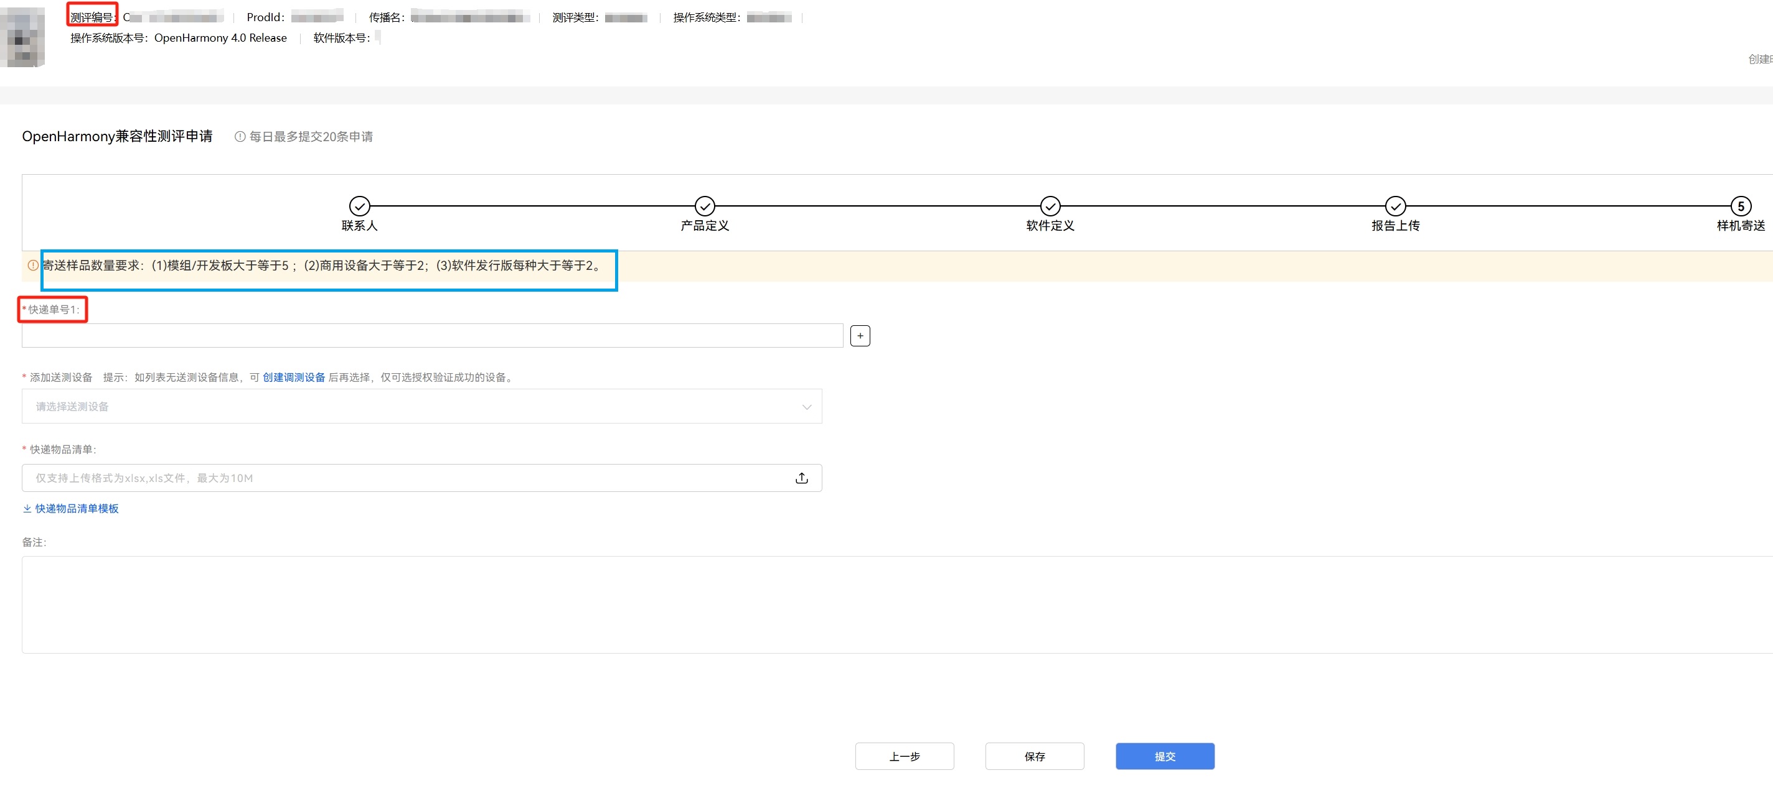Click the 快递物品清单 field label
Image resolution: width=1773 pixels, height=806 pixels.
click(63, 449)
